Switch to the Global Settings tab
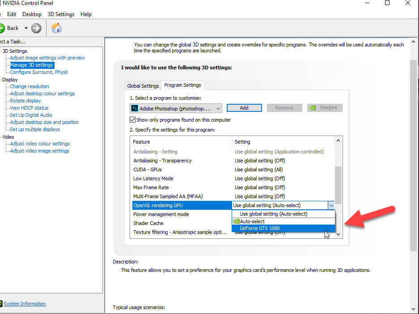The height and width of the screenshot is (314, 419). tap(143, 86)
